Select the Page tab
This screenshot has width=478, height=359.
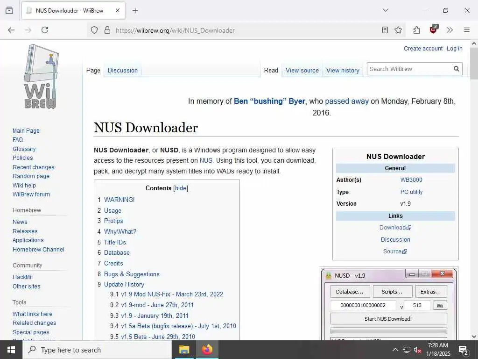click(x=93, y=70)
